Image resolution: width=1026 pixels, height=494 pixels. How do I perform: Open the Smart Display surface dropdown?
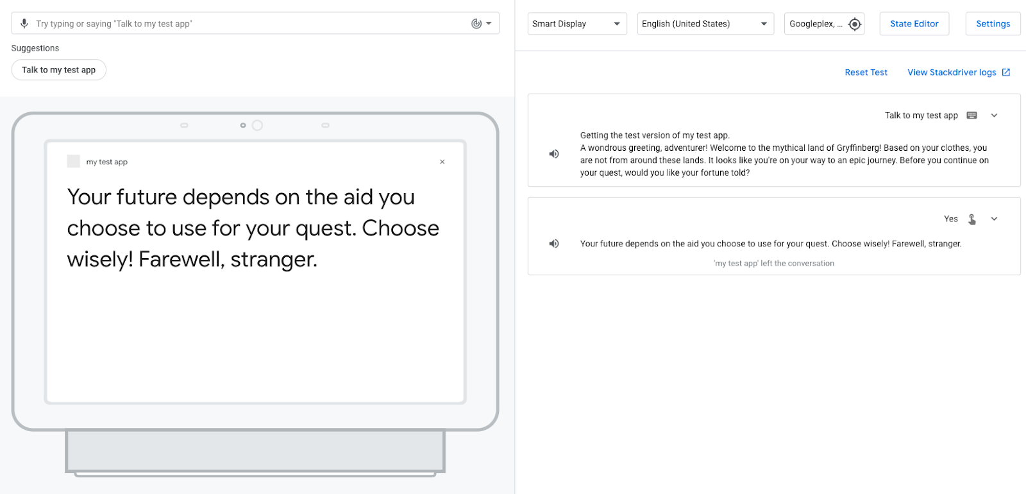point(576,24)
